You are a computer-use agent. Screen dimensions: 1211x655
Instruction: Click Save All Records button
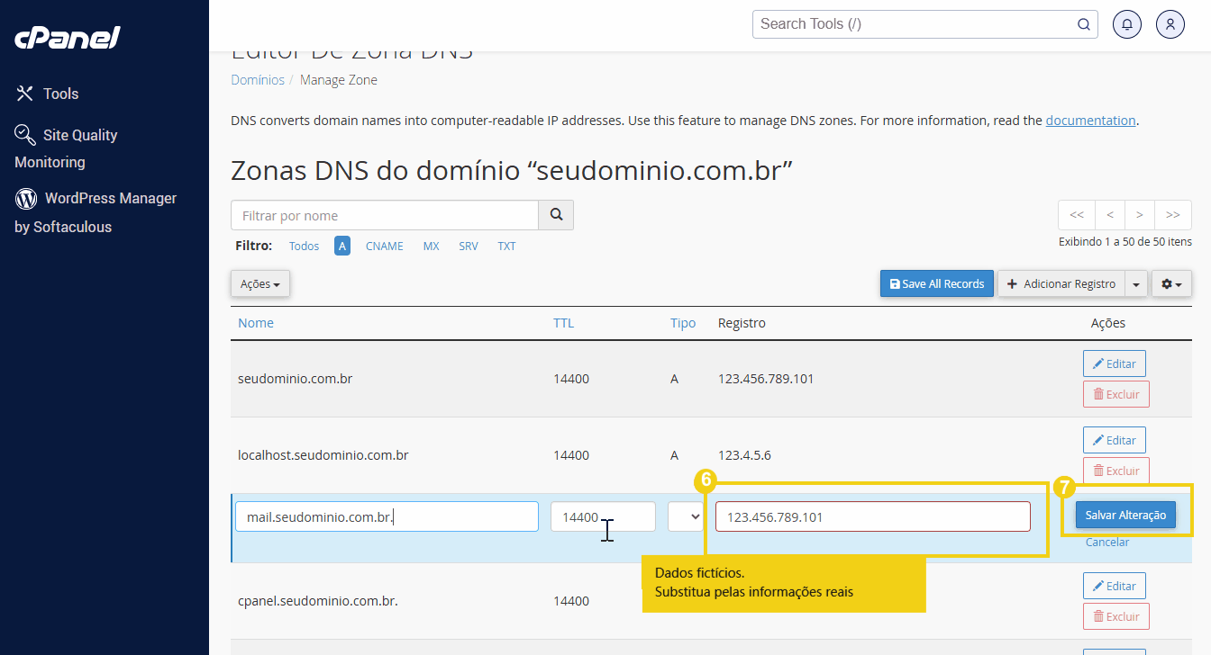pyautogui.click(x=937, y=283)
